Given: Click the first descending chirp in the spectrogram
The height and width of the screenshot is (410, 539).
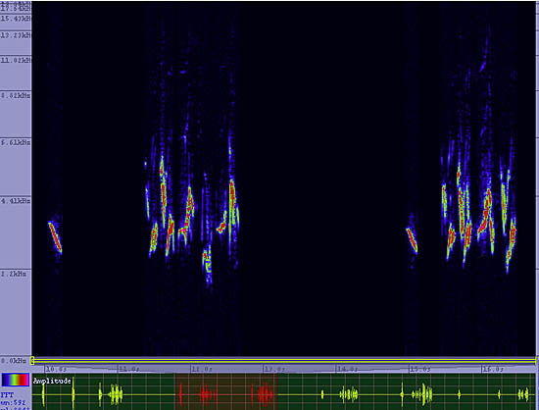Looking at the screenshot, I should point(55,237).
